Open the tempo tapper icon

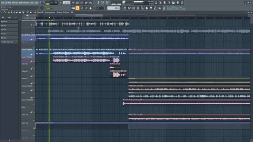[x=155, y=8]
